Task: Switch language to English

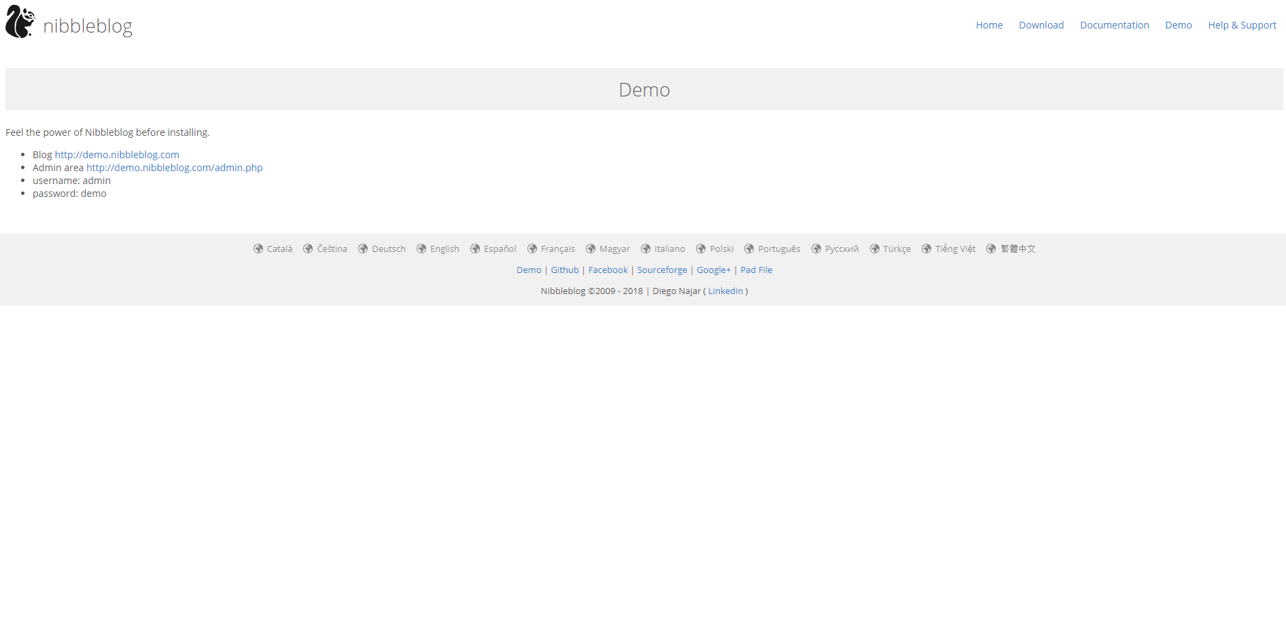Action: point(445,249)
